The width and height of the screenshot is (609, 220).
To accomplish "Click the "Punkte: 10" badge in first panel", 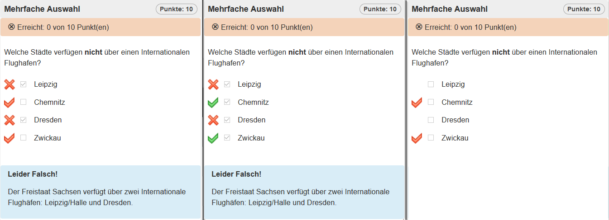I will click(177, 9).
